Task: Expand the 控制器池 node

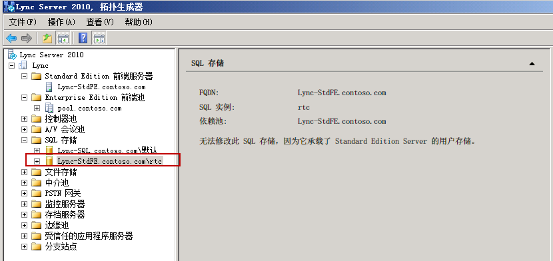Action: click(25, 119)
